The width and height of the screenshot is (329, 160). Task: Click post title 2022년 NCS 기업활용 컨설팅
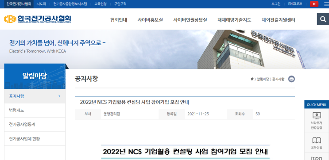(x=135, y=102)
